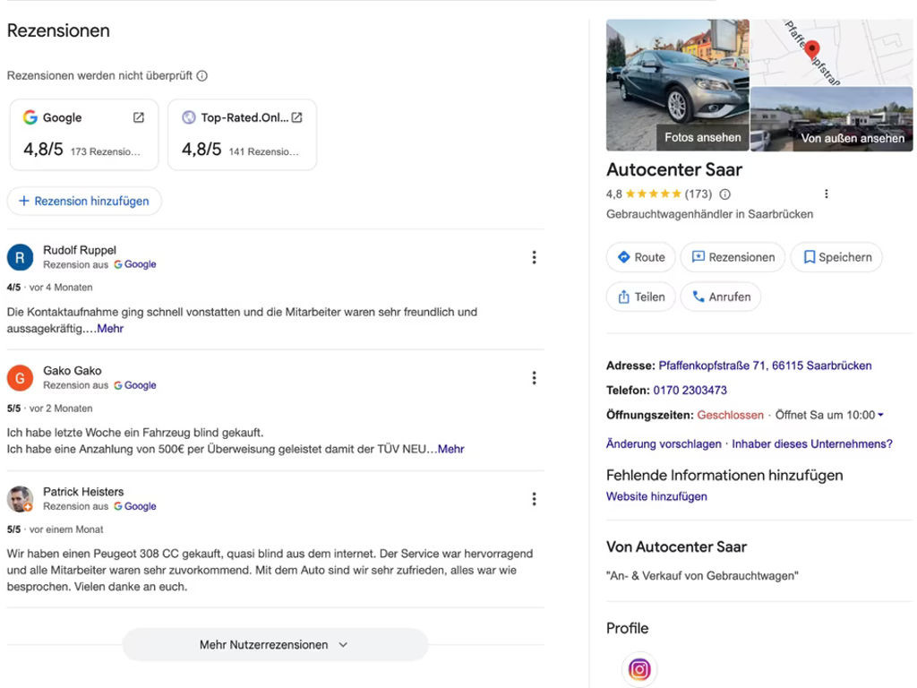Open address link Pfaffenkopfstraße 71
Viewport: 917px width, 688px height.
click(x=765, y=365)
